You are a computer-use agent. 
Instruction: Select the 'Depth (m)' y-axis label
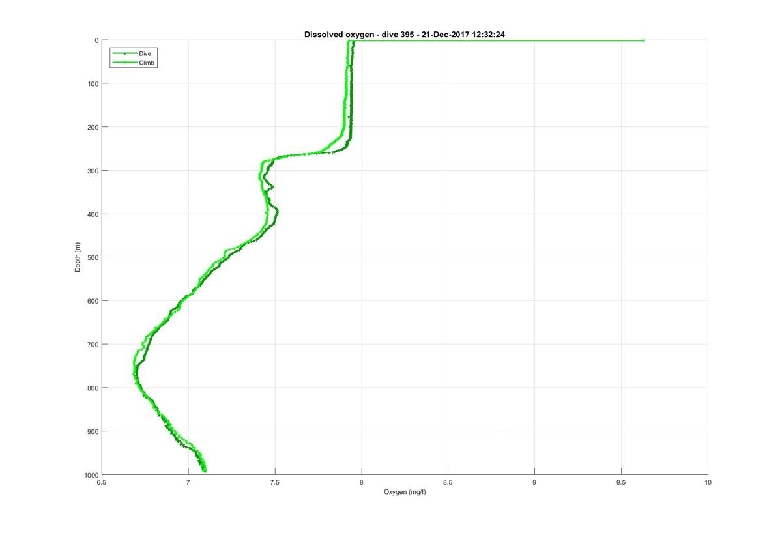(x=78, y=257)
